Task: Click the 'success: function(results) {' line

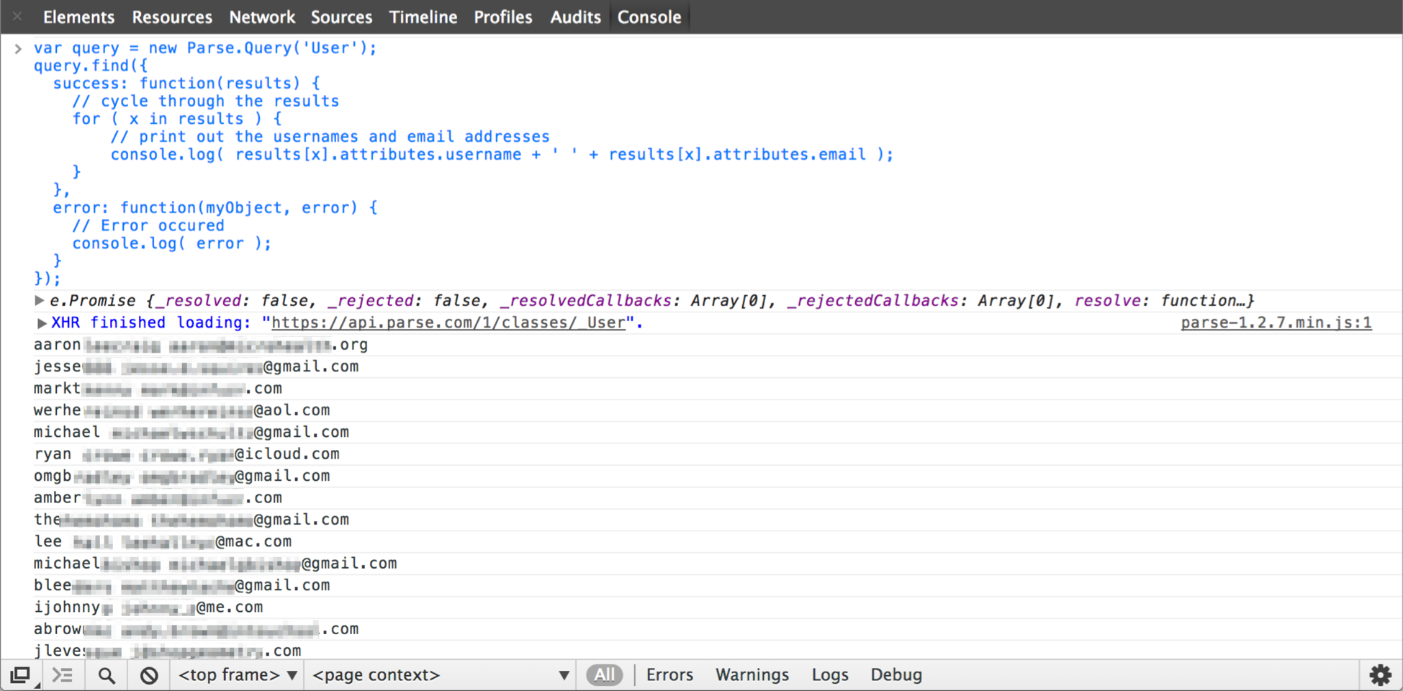Action: (186, 83)
